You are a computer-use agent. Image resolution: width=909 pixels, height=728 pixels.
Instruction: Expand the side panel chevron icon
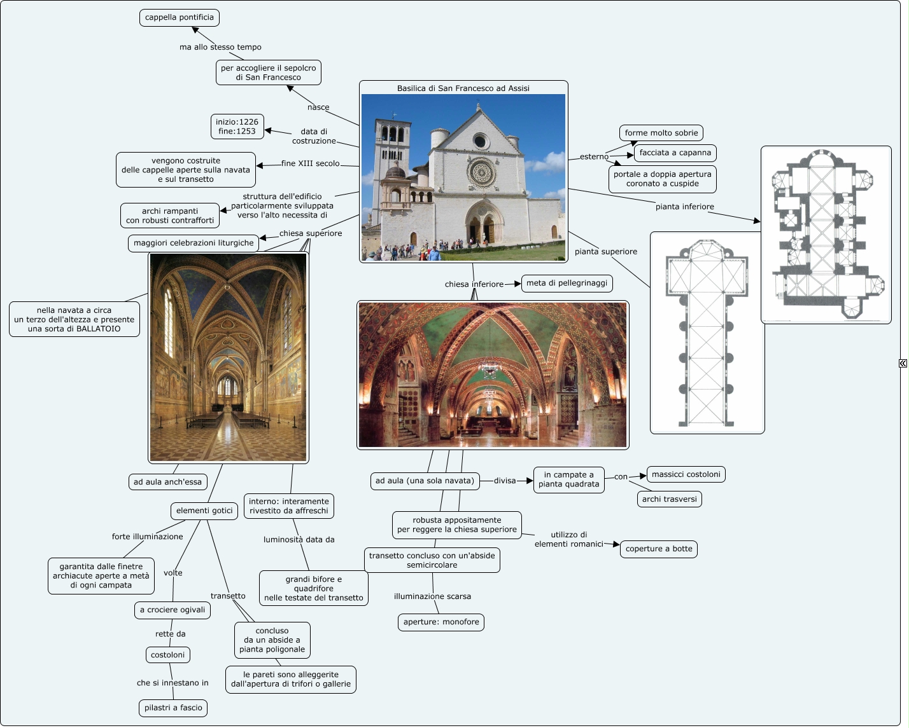[x=903, y=364]
